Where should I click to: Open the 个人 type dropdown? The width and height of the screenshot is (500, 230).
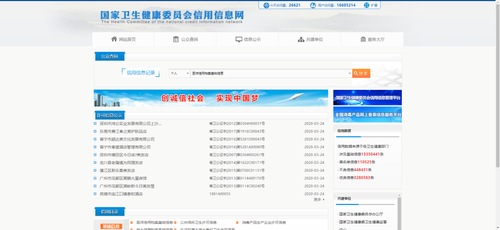click(x=179, y=73)
